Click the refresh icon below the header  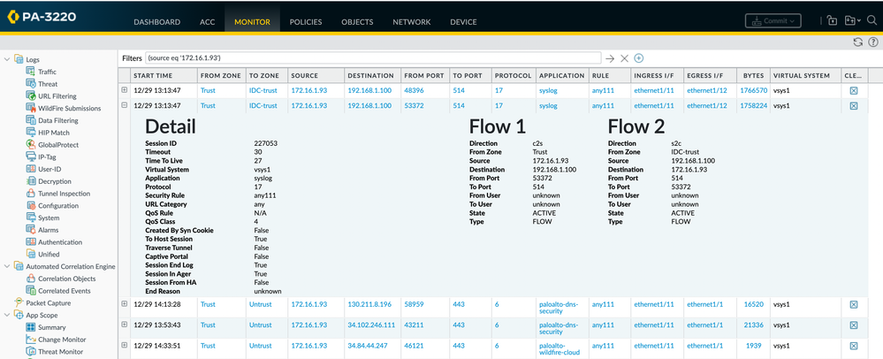click(x=857, y=42)
